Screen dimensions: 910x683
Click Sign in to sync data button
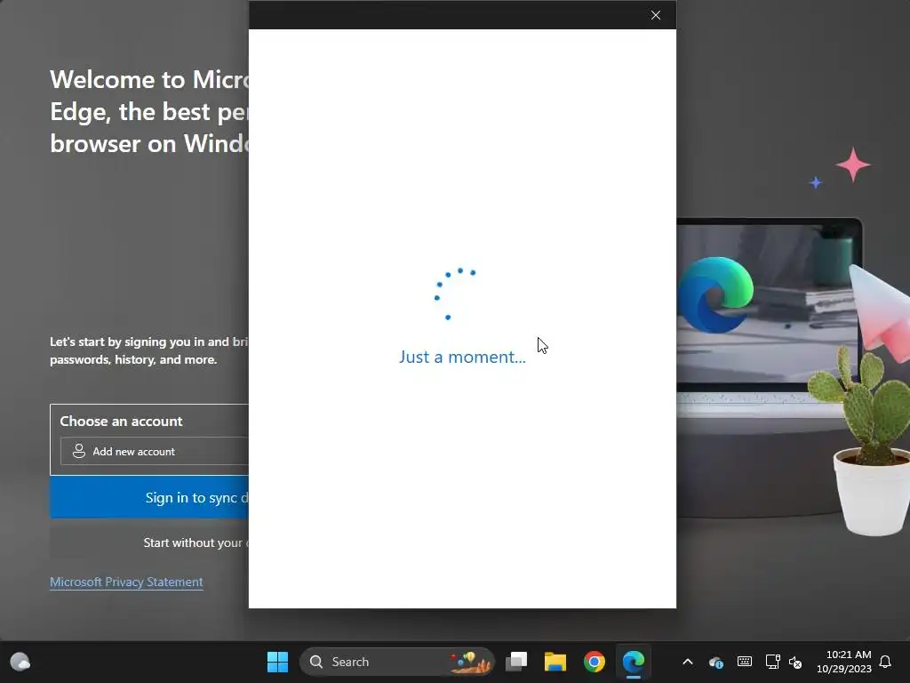click(x=149, y=497)
